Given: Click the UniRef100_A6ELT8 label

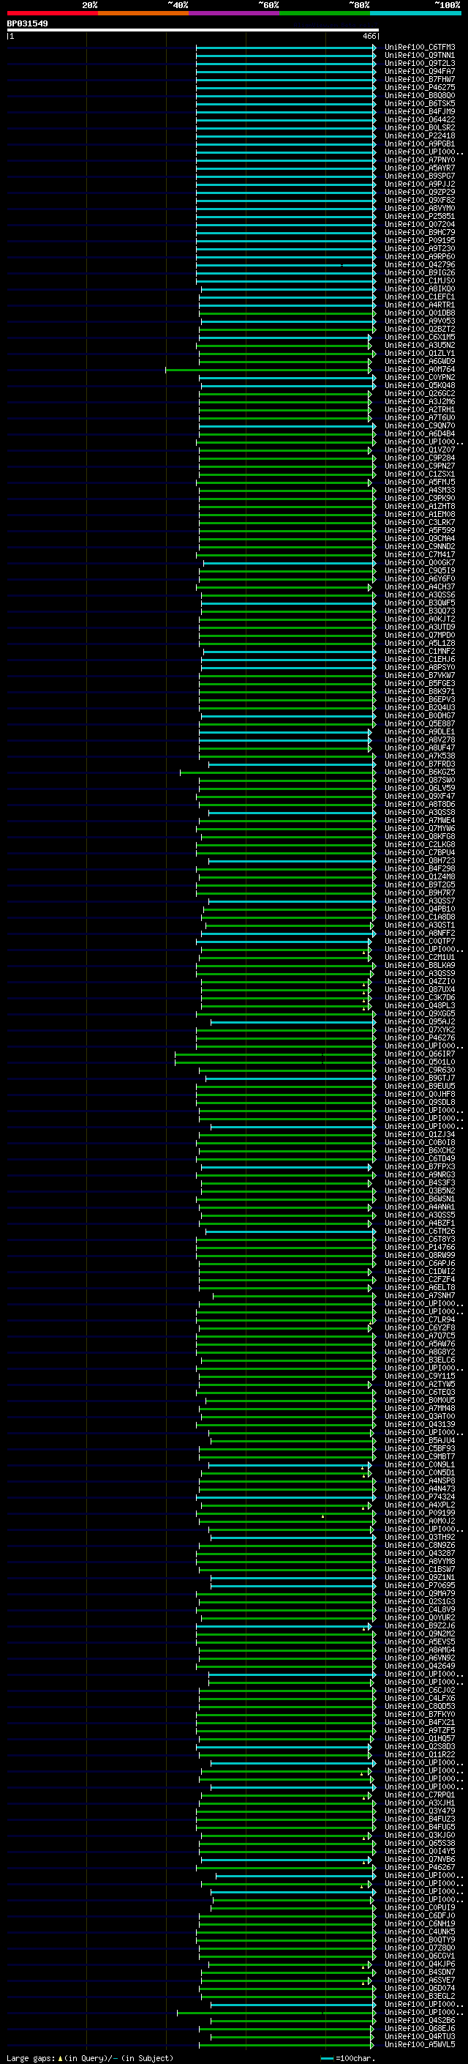Looking at the screenshot, I should click(419, 1288).
